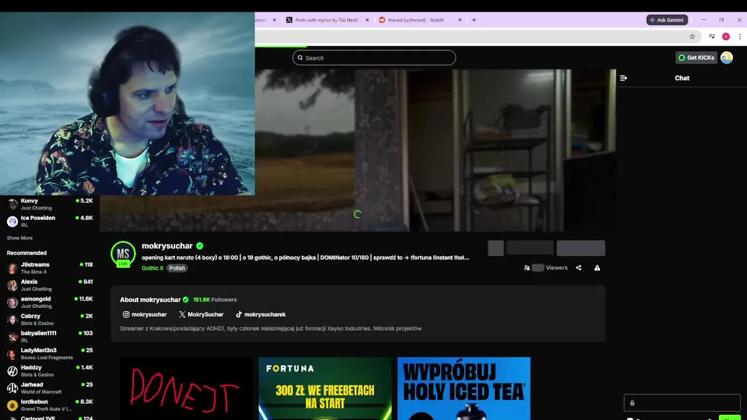
Task: Click the Ask Gemini button
Action: [x=667, y=20]
